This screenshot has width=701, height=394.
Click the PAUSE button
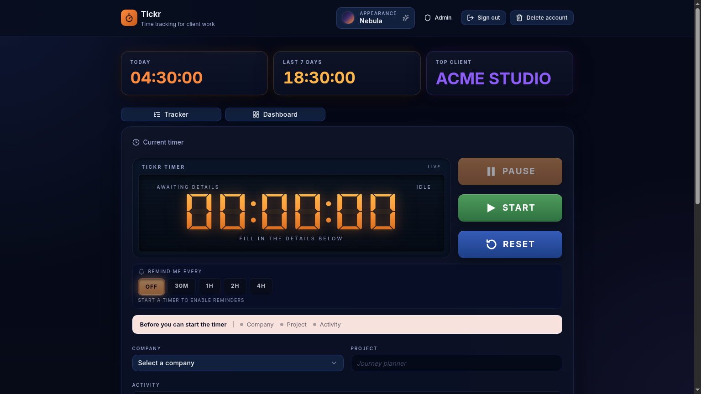(x=510, y=171)
